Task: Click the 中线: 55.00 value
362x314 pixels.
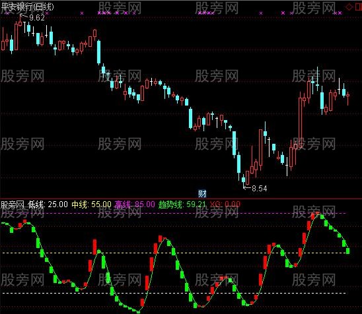Action: click(91, 204)
